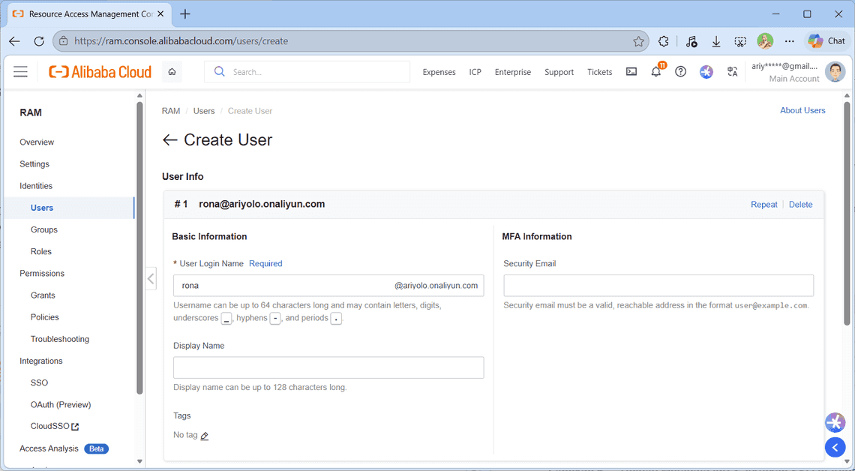The image size is (855, 471).
Task: Collapse the left sidebar with the chevron
Action: pyautogui.click(x=150, y=277)
